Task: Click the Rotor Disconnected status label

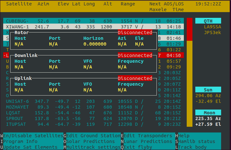Action: pyautogui.click(x=135, y=32)
